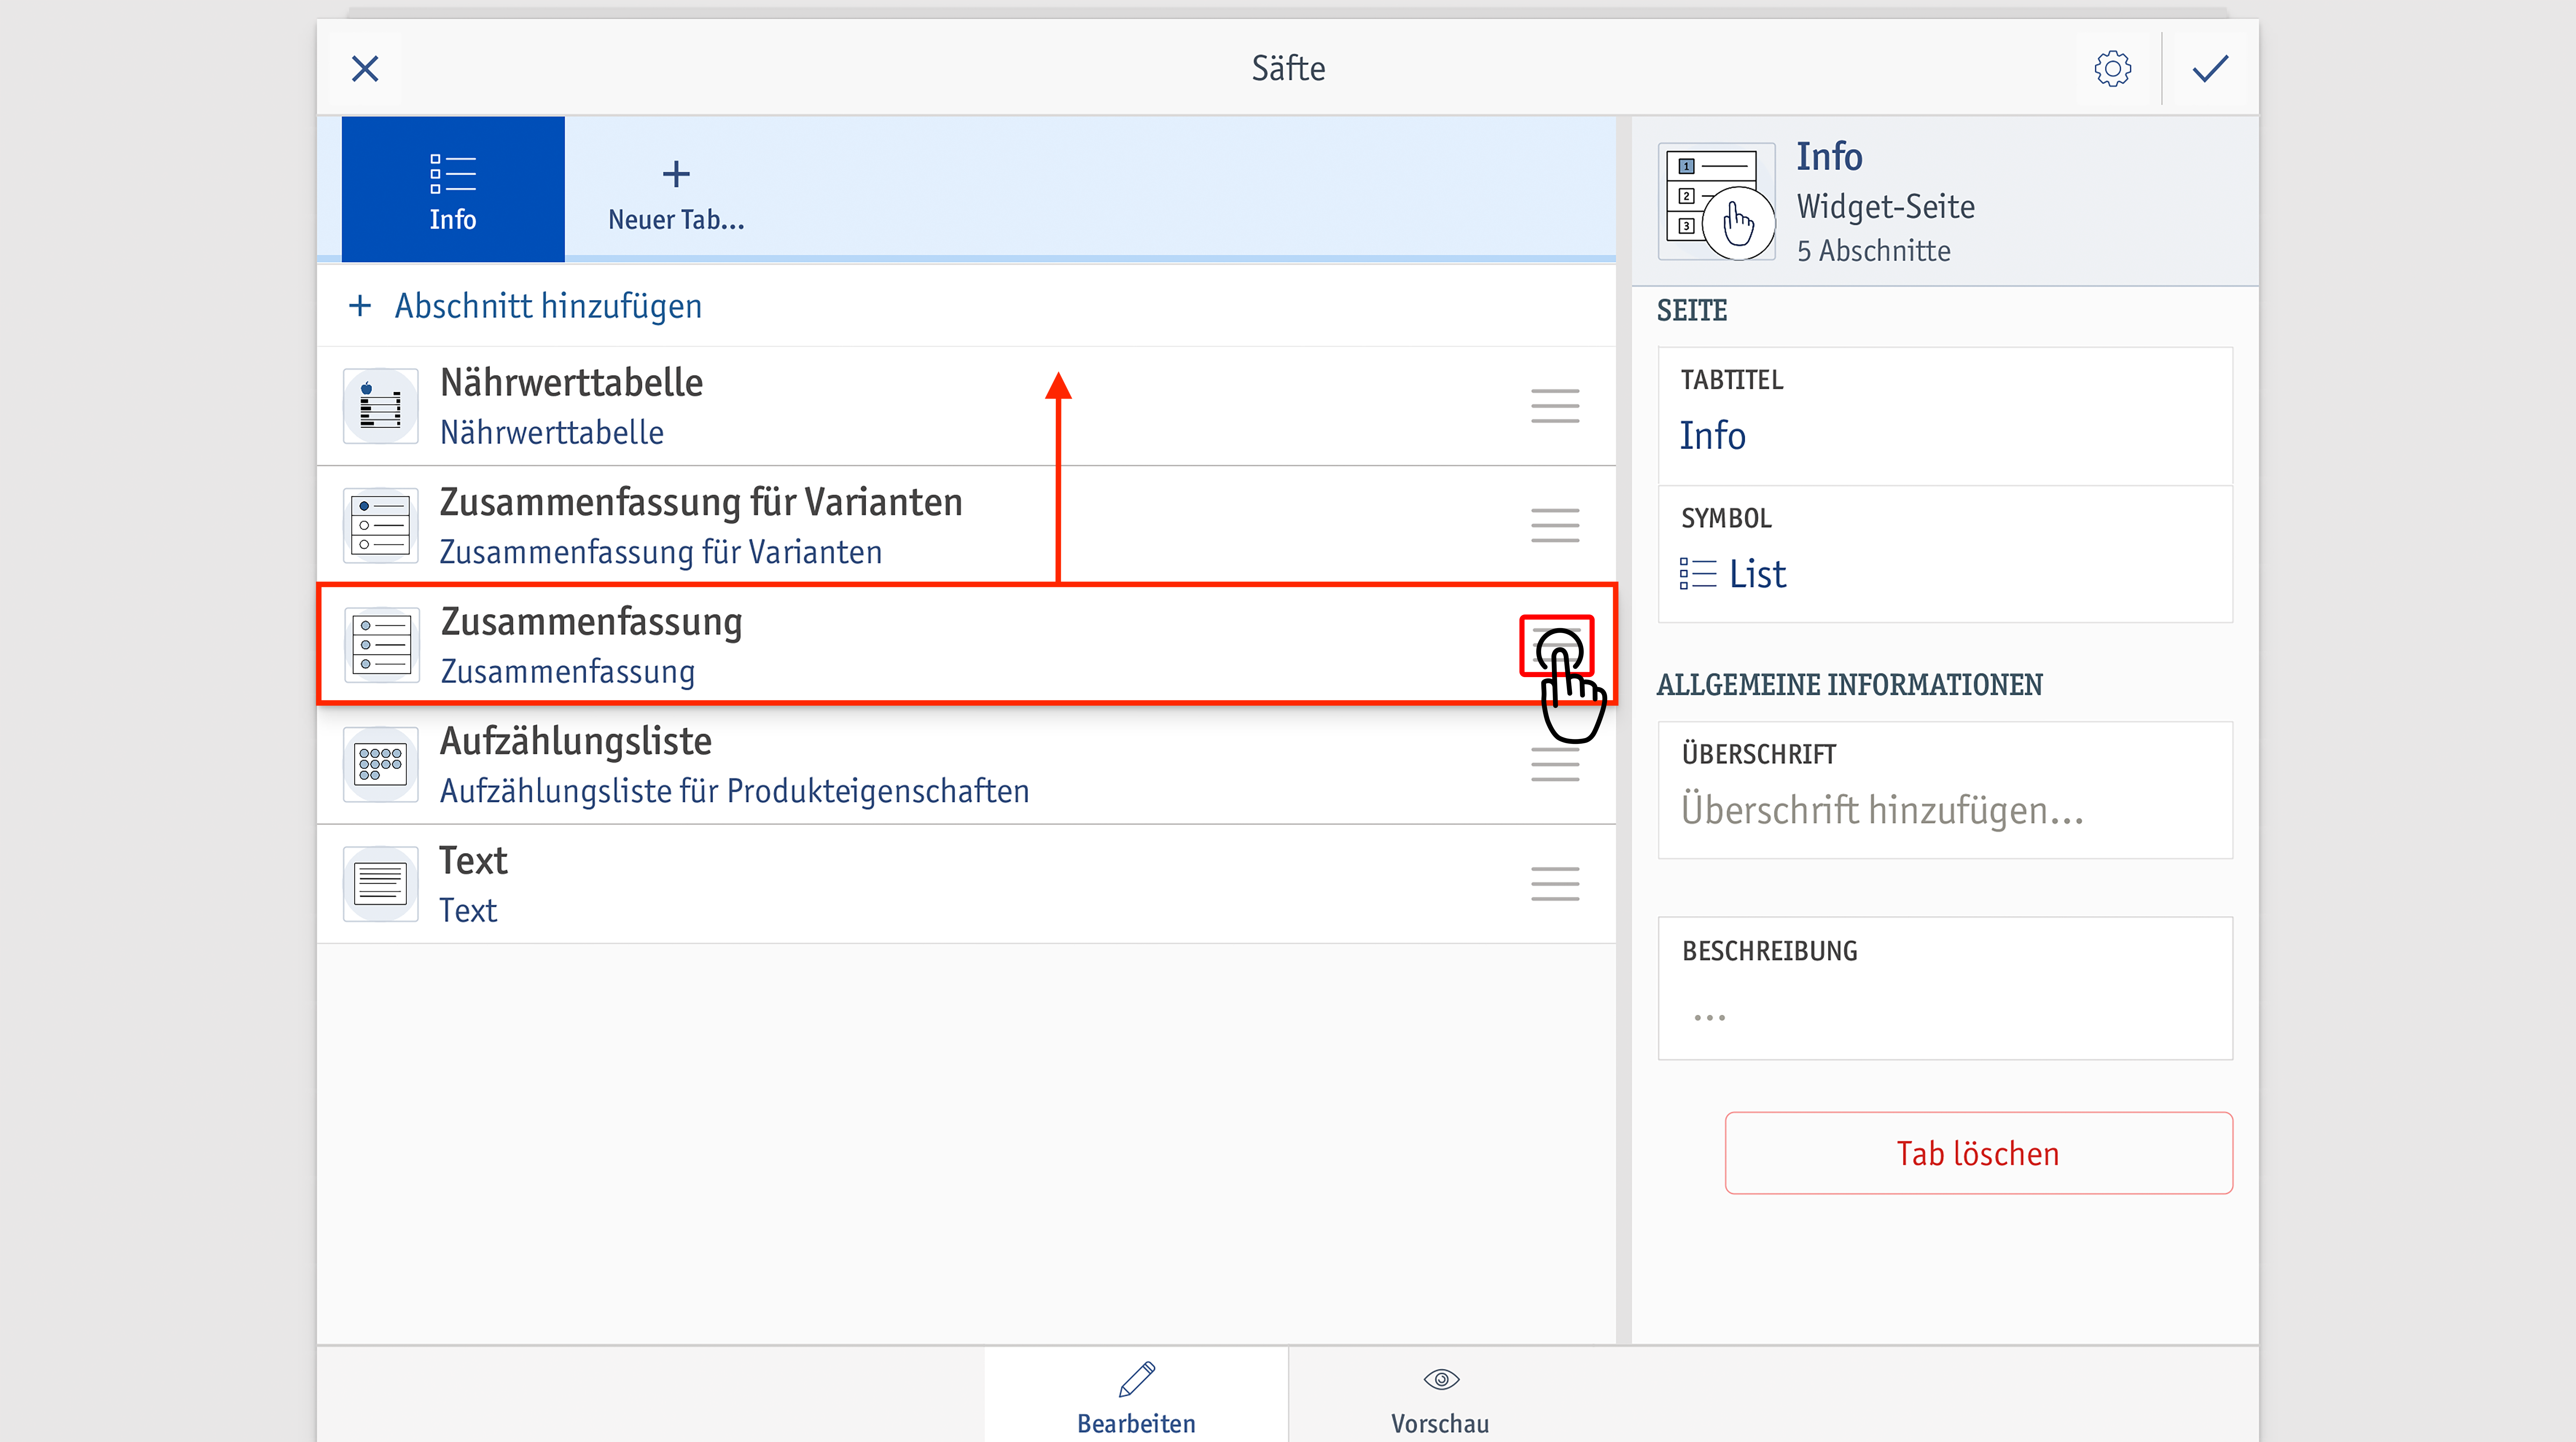
Task: Click the eye icon for Vorschau
Action: pyautogui.click(x=1441, y=1380)
